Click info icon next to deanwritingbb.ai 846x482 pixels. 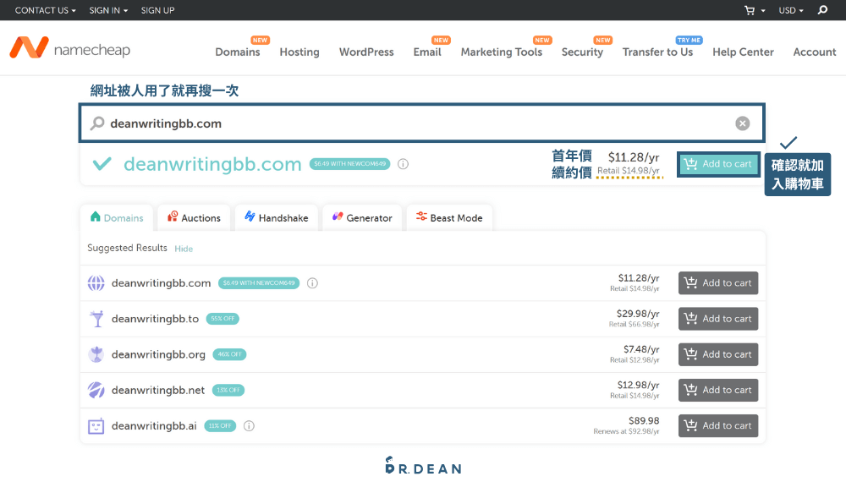pos(249,426)
